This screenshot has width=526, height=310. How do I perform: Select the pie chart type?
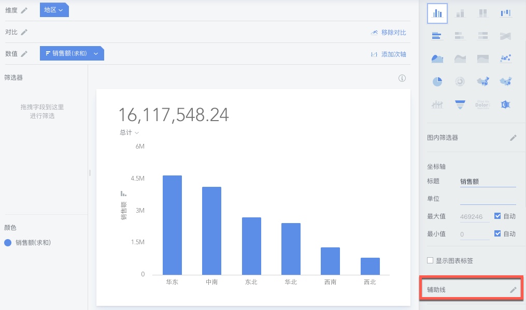[437, 81]
